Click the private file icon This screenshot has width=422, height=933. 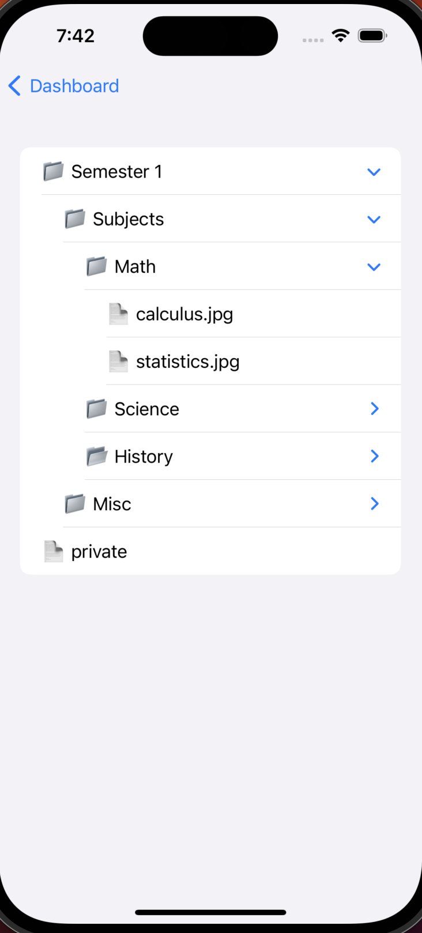click(54, 551)
